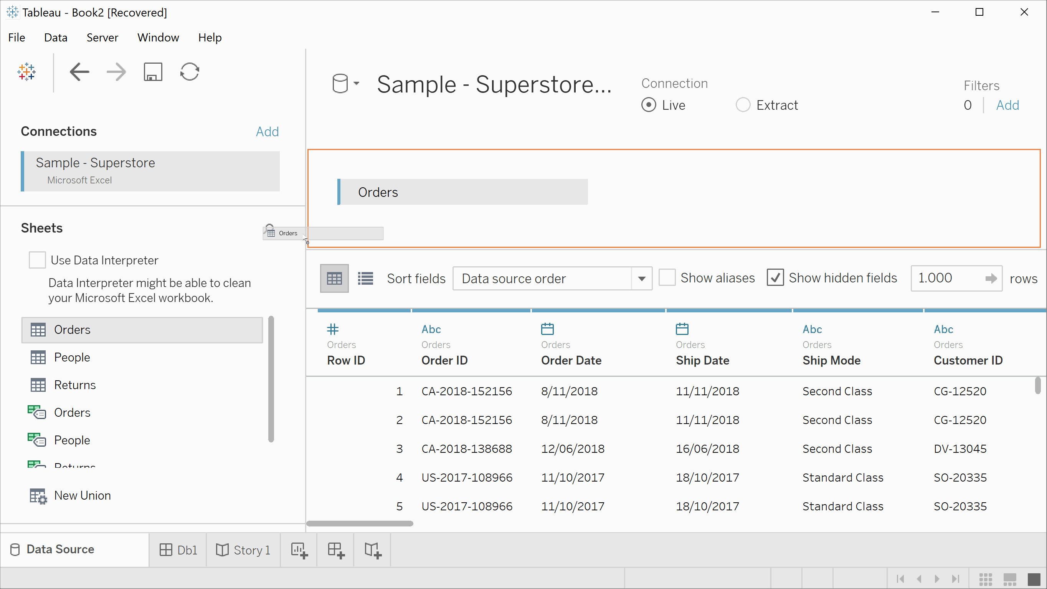Enable the Show aliases checkbox
The height and width of the screenshot is (589, 1047).
[x=667, y=278]
